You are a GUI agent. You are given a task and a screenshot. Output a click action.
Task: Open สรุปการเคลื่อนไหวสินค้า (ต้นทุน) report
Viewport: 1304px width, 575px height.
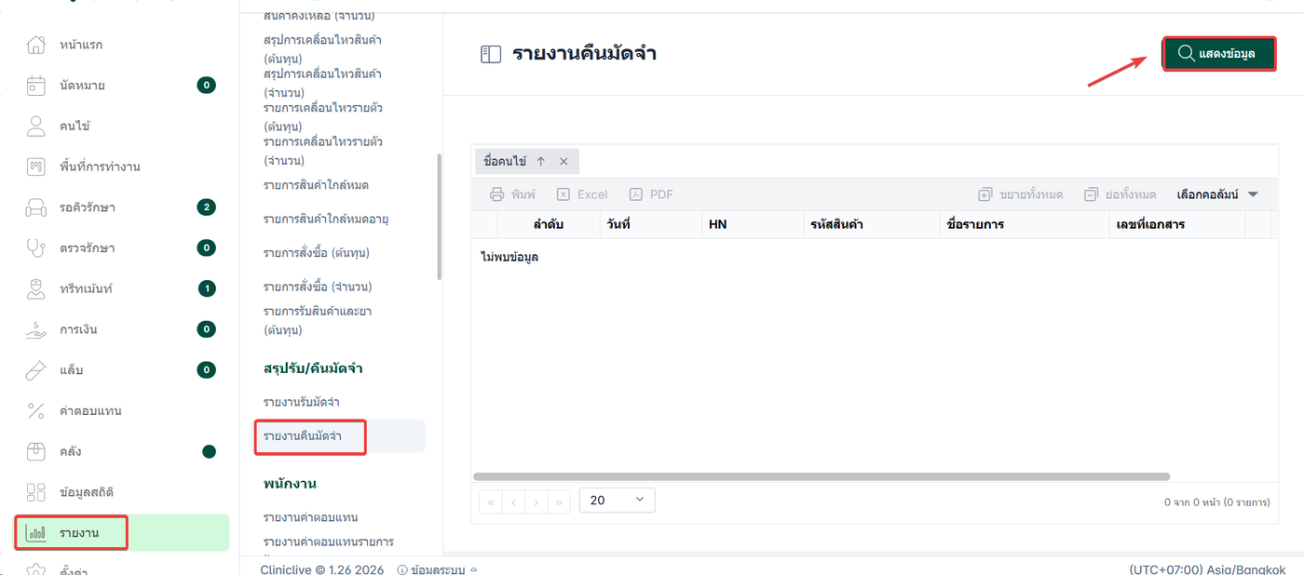[x=322, y=49]
